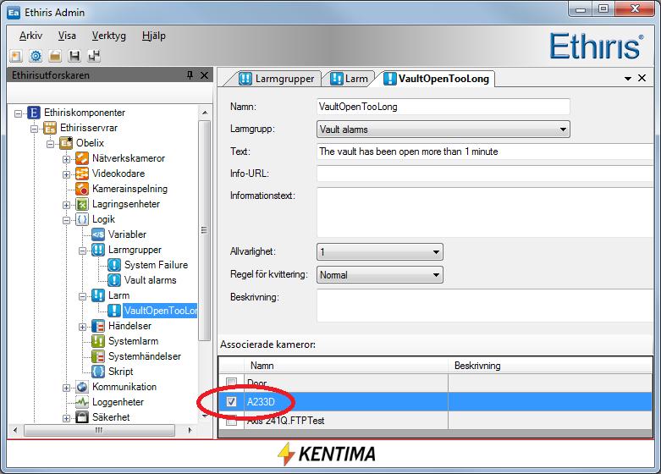The height and width of the screenshot is (474, 661).
Task: Click the open folder toolbar icon
Action: click(x=55, y=56)
